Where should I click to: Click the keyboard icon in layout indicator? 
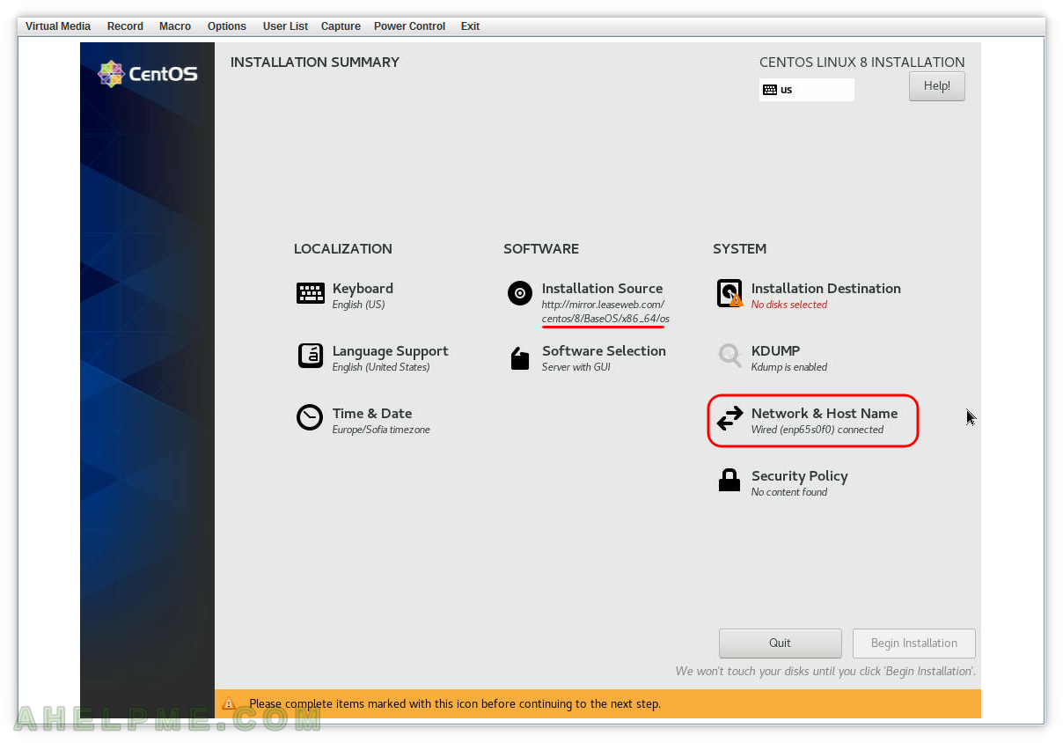pyautogui.click(x=770, y=90)
